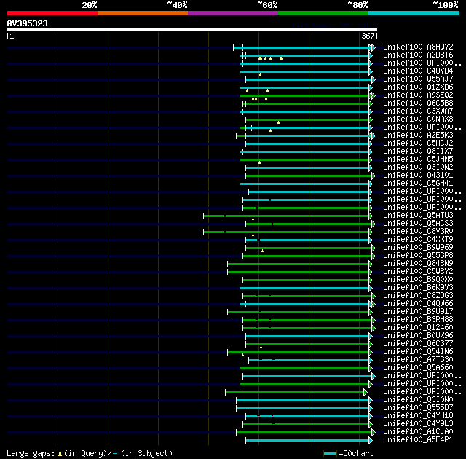Image resolution: width=466 pixels, height=459 pixels.
Task: Click the UniRef100_A9SEQ2 hit name
Action: pos(418,95)
